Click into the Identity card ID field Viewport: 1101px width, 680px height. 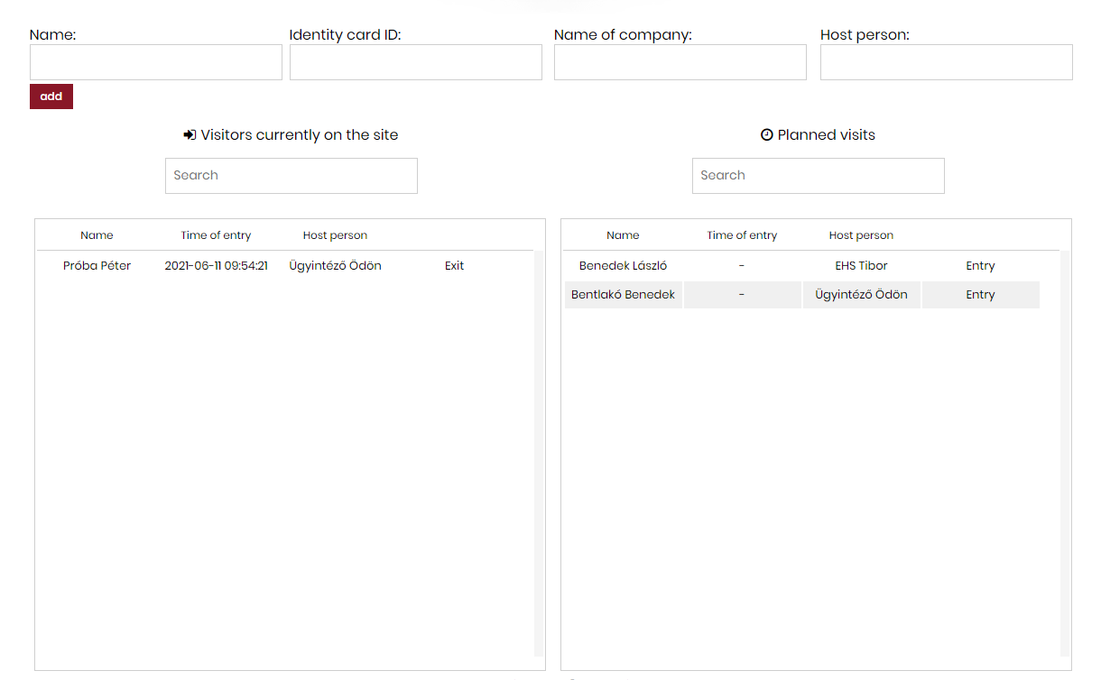coord(416,62)
